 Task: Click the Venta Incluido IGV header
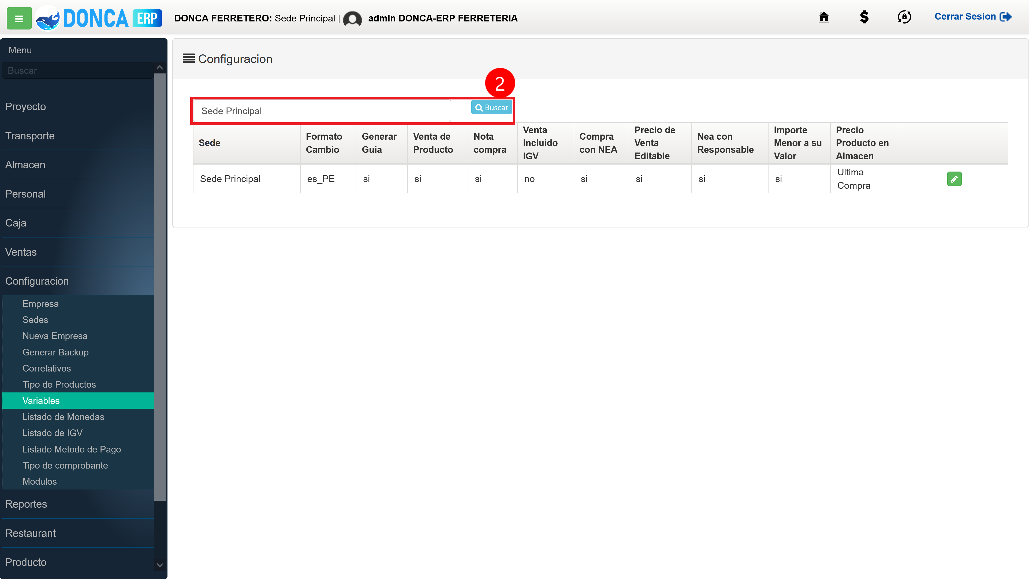[545, 143]
